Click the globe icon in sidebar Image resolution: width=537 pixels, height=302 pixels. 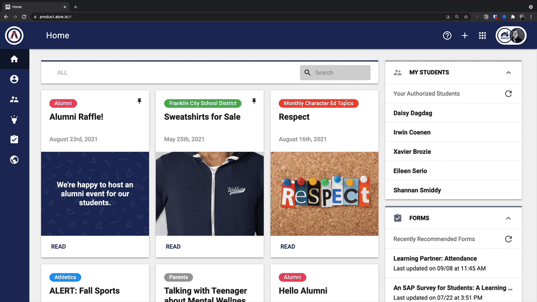tap(15, 160)
